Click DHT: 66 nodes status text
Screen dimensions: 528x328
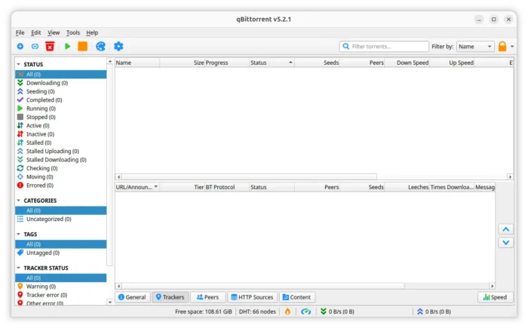click(x=257, y=311)
